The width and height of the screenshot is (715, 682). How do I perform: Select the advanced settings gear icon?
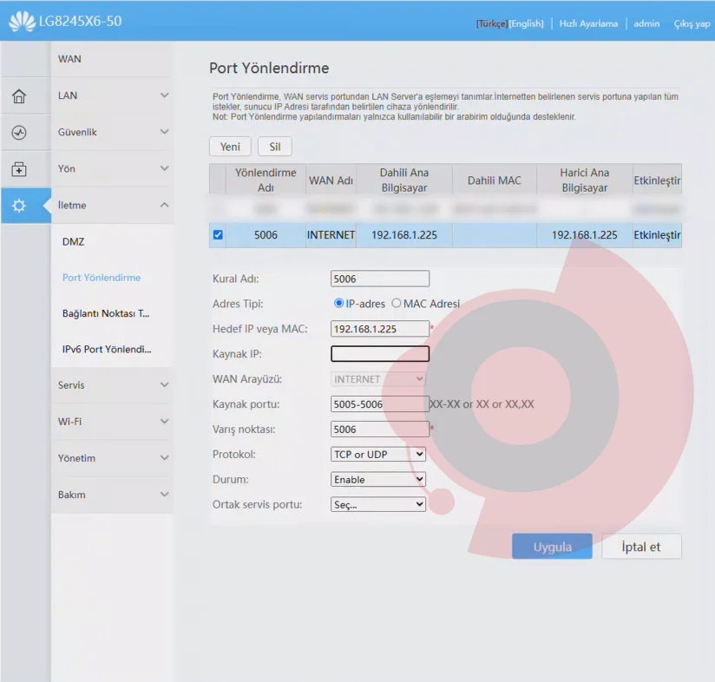coord(19,206)
